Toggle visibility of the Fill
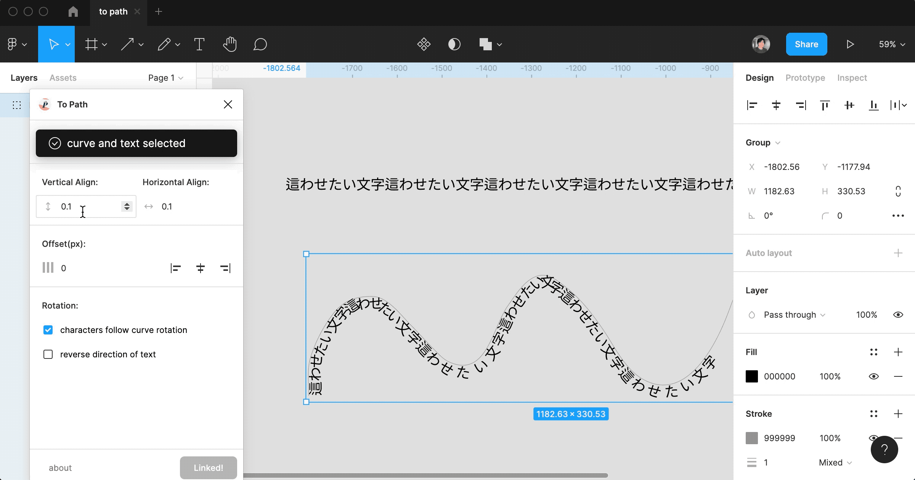 pyautogui.click(x=874, y=376)
